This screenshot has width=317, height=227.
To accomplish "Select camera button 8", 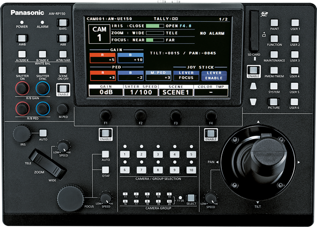I will (x=158, y=170).
